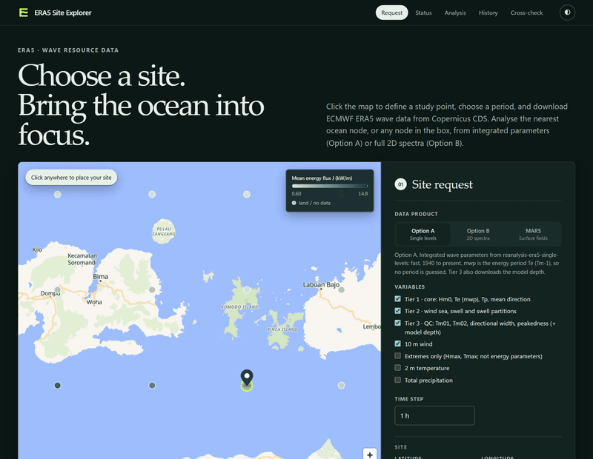Click the 'Click anywhere to place your site' hint
The width and height of the screenshot is (593, 459).
[71, 178]
